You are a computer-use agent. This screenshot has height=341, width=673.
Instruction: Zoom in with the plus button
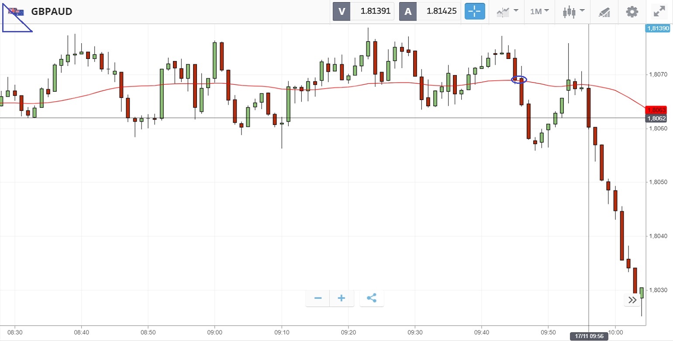pyautogui.click(x=342, y=298)
